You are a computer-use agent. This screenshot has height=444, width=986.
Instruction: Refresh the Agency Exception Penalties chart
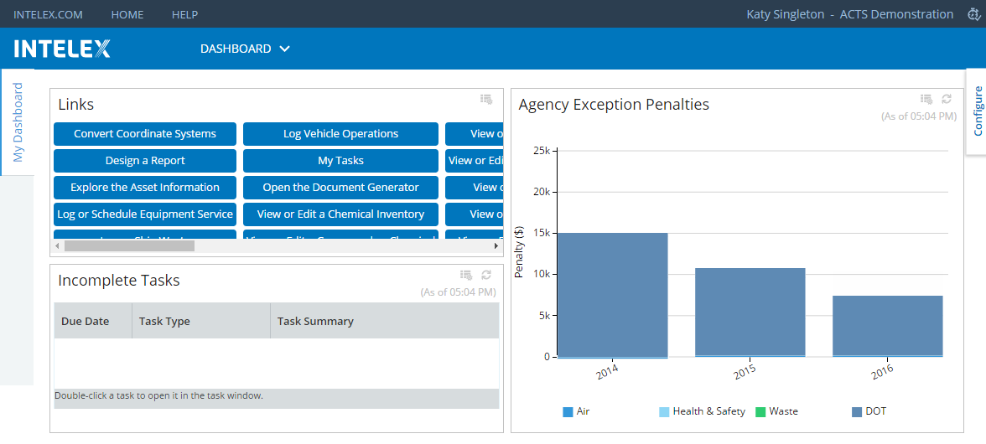[947, 99]
